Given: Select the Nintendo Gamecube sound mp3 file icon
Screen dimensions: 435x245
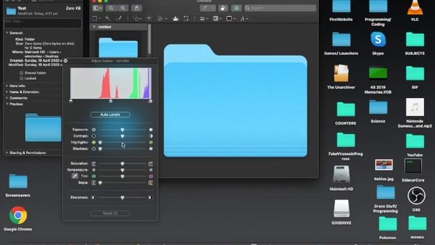Looking at the screenshot, I should tap(415, 107).
